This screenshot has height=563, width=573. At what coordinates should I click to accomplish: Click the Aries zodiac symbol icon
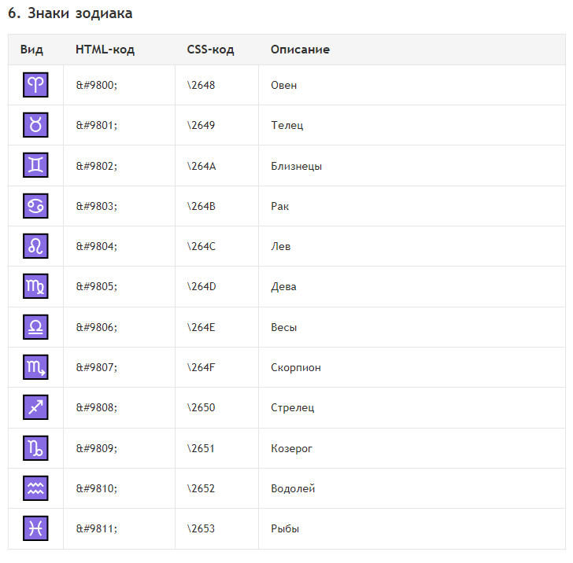35,85
